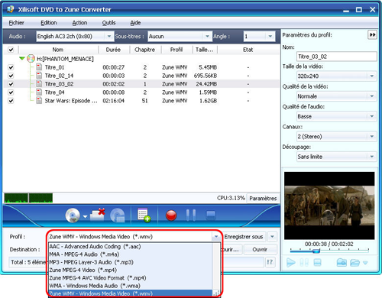Click the Ouvrir button
382x298 pixels.
[x=260, y=249]
